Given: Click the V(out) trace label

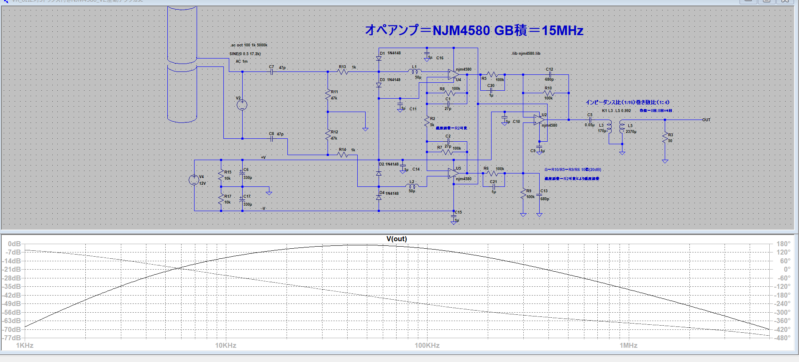Looking at the screenshot, I should [396, 239].
